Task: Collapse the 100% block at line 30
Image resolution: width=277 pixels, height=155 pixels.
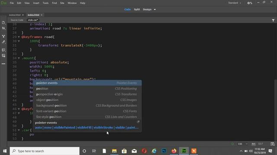Action: 19,41
